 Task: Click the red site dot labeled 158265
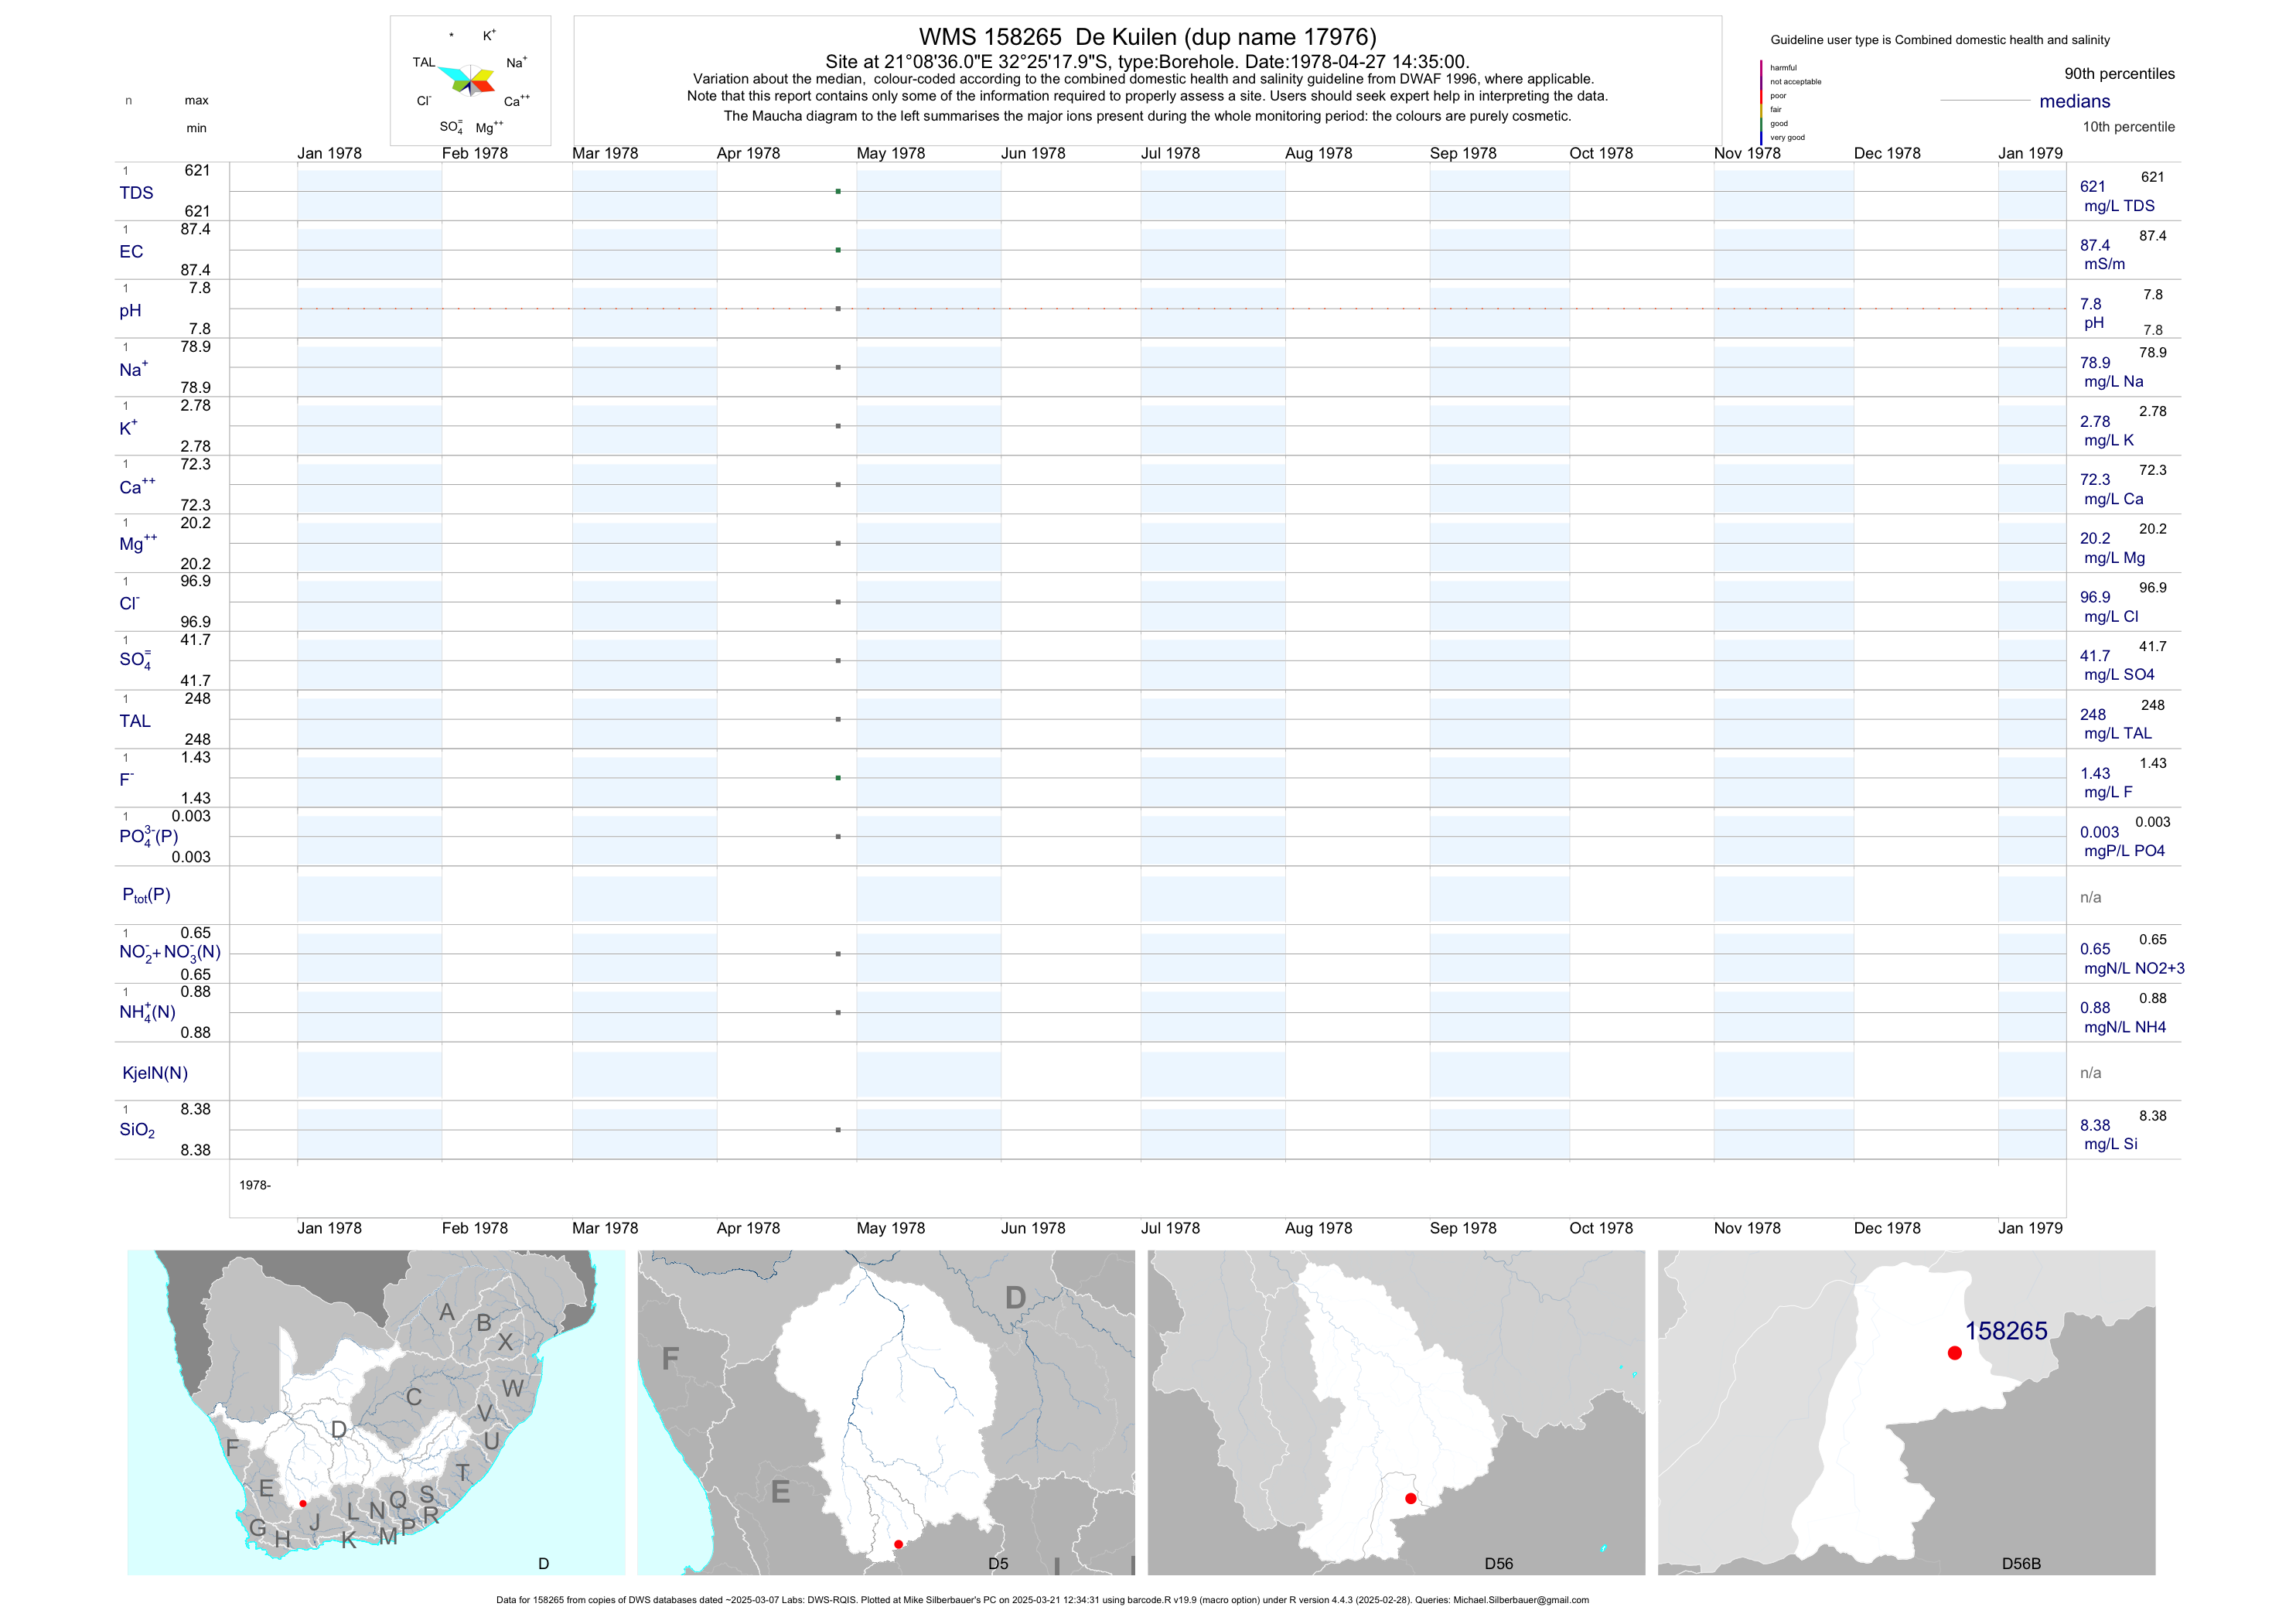tap(1954, 1353)
